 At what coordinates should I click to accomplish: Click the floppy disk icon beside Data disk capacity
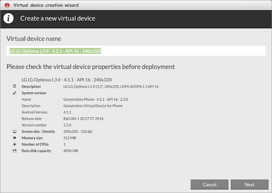(14, 151)
